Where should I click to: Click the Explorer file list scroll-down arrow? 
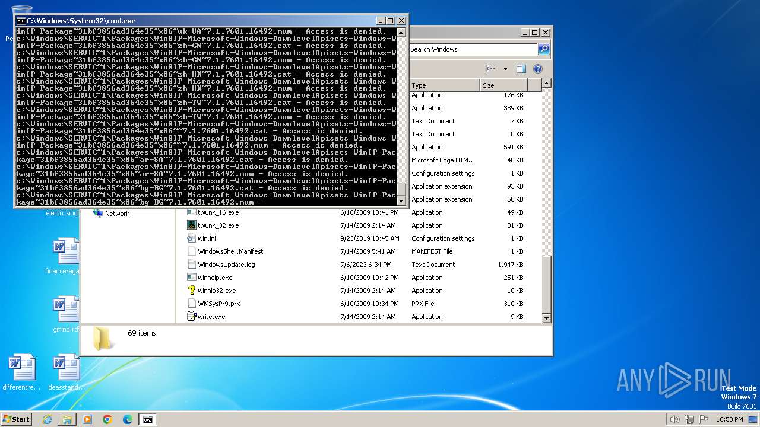(x=547, y=318)
